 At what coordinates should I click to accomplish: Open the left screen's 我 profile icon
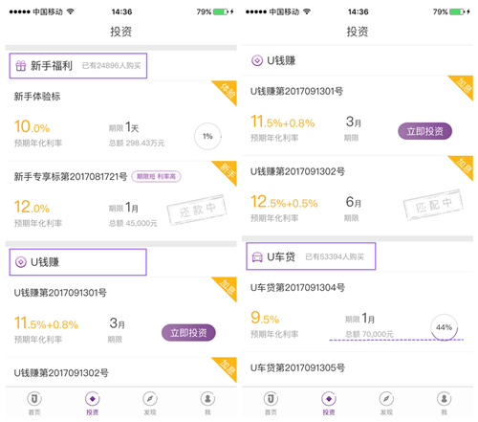tap(207, 399)
